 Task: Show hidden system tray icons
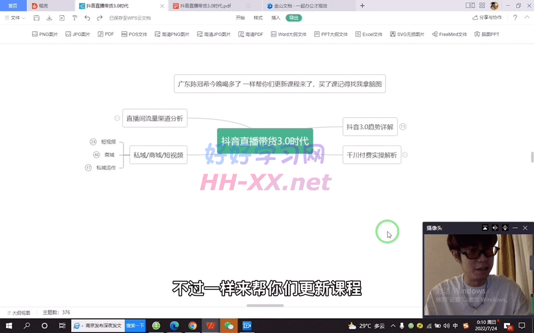click(393, 326)
